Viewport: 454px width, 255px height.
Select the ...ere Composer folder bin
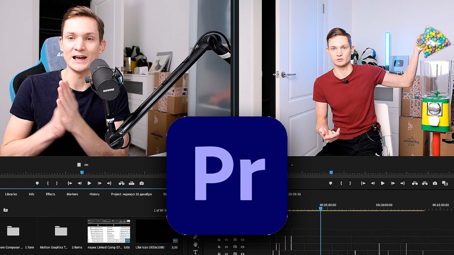tap(13, 231)
